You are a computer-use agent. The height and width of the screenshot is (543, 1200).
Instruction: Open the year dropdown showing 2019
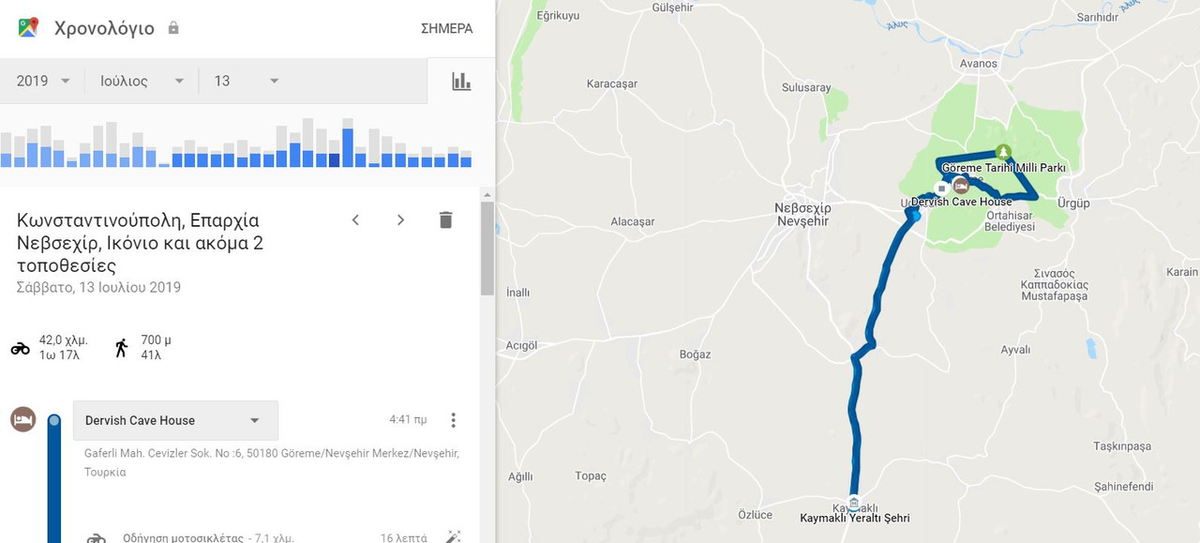click(x=43, y=81)
